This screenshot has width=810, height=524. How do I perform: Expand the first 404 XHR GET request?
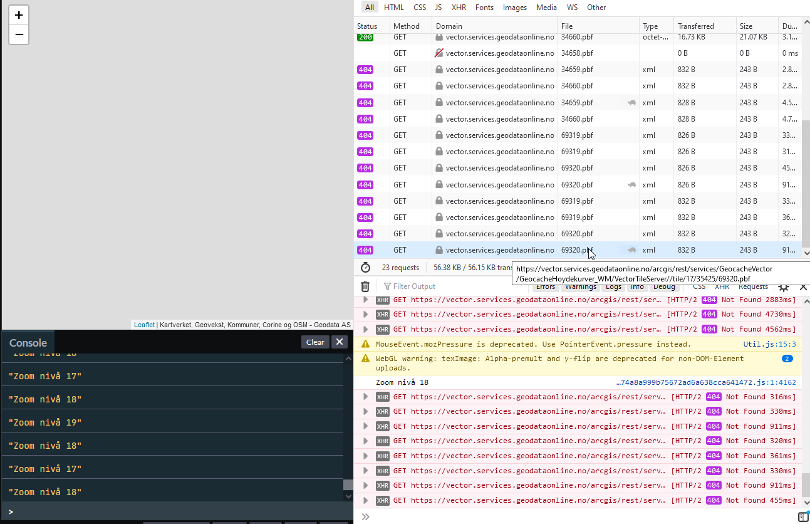pos(365,300)
